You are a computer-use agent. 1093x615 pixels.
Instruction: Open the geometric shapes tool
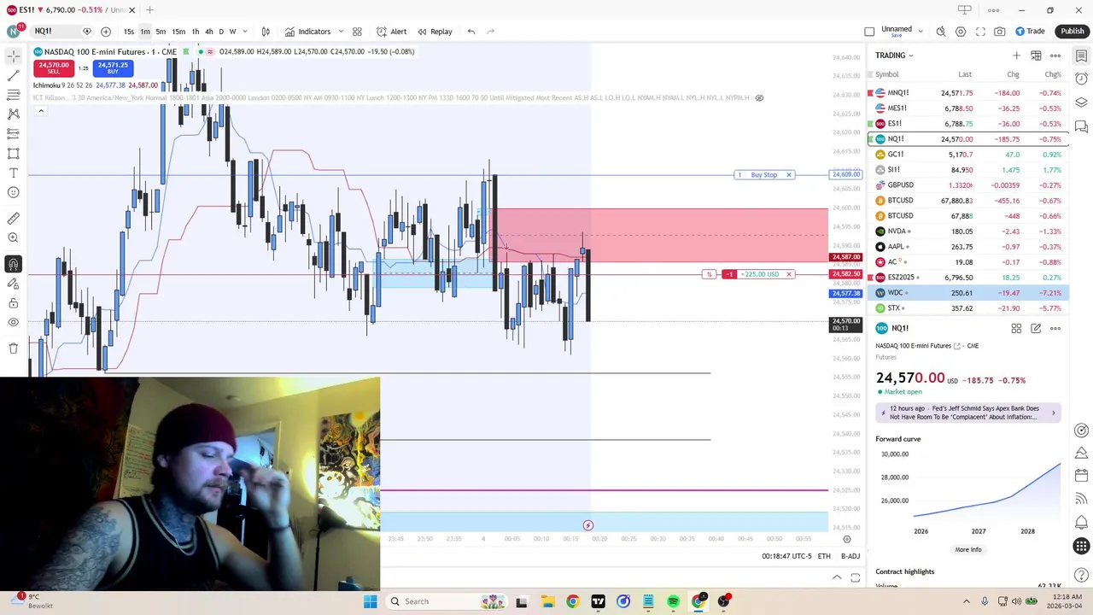pyautogui.click(x=13, y=154)
